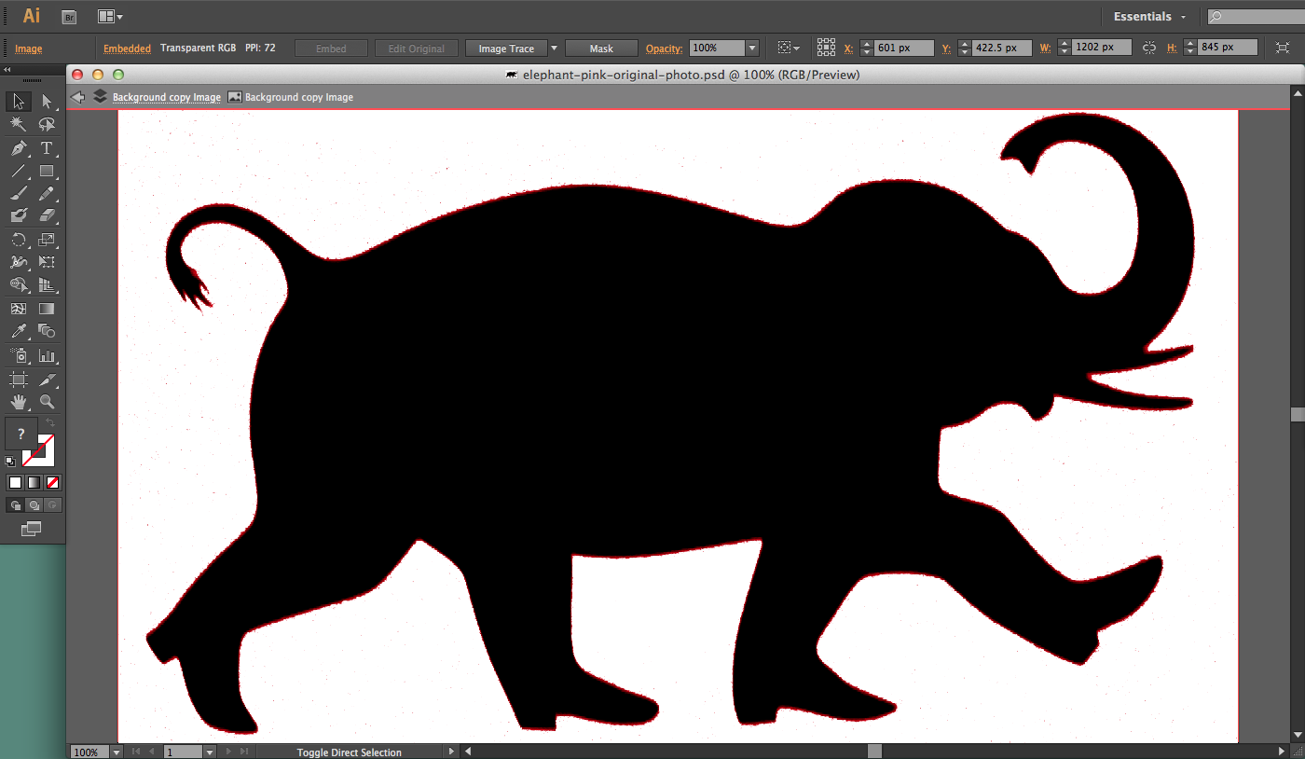Enable Draw Normal mode

(x=15, y=505)
